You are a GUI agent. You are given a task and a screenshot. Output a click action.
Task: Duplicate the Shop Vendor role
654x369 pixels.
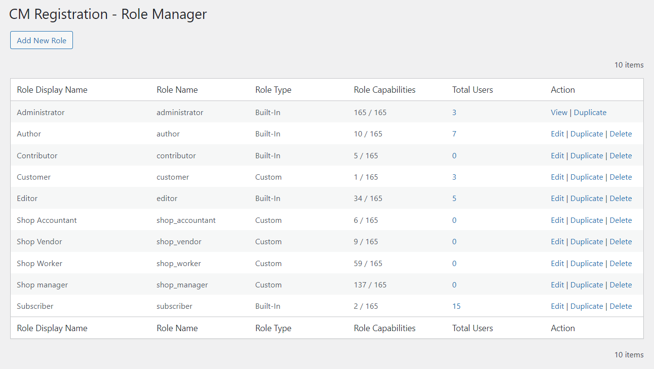[586, 241]
